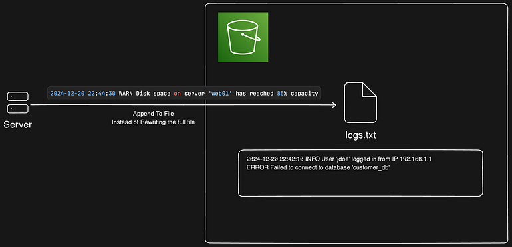Select the Server rack icon
512x247 pixels.
click(18, 103)
